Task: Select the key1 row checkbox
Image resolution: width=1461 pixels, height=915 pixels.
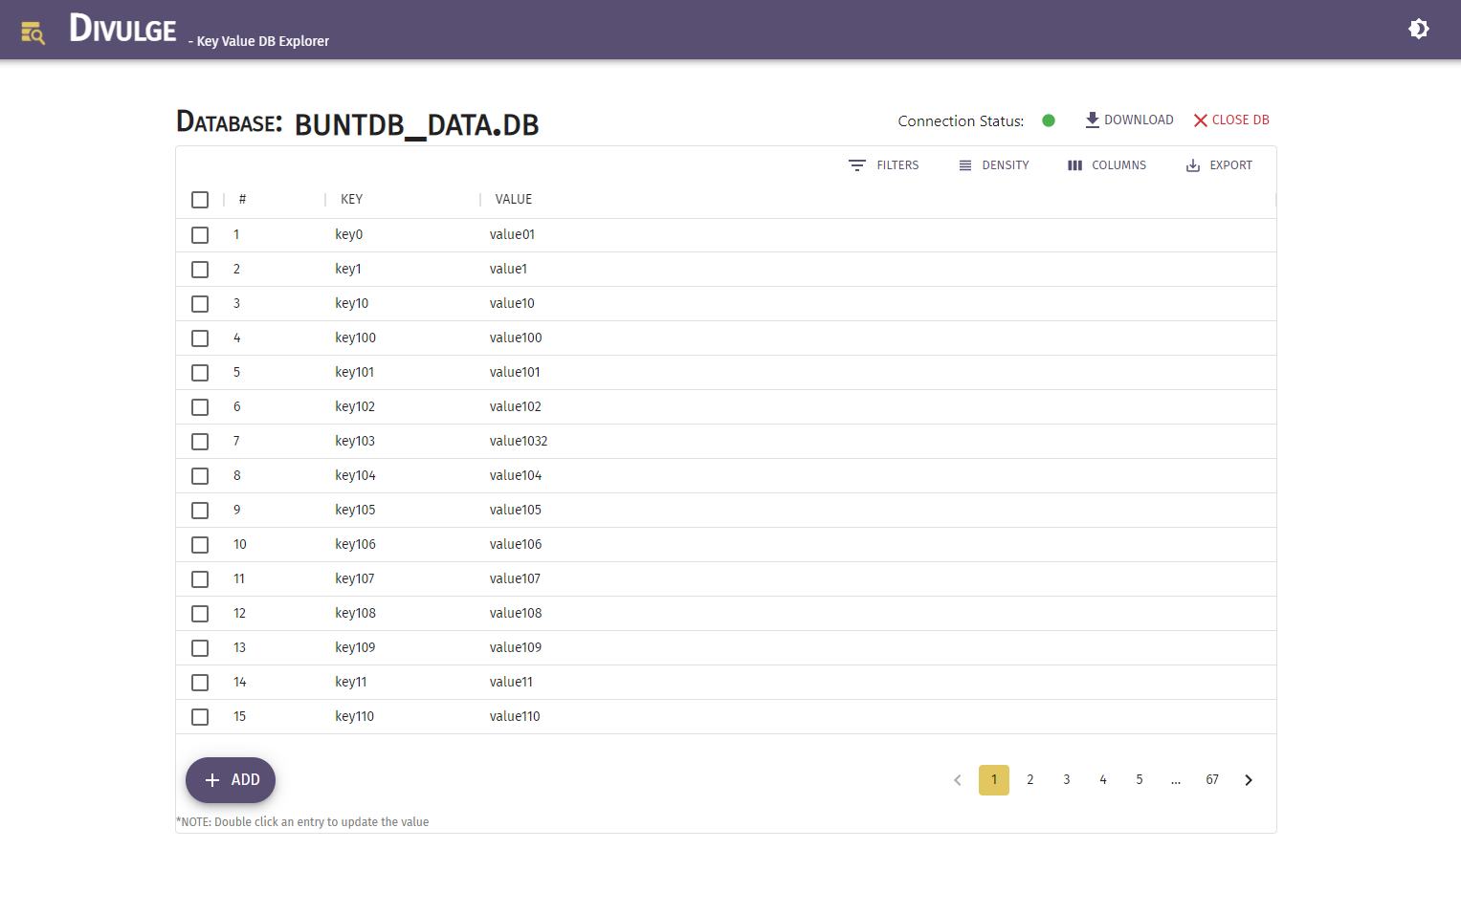Action: [x=200, y=270]
